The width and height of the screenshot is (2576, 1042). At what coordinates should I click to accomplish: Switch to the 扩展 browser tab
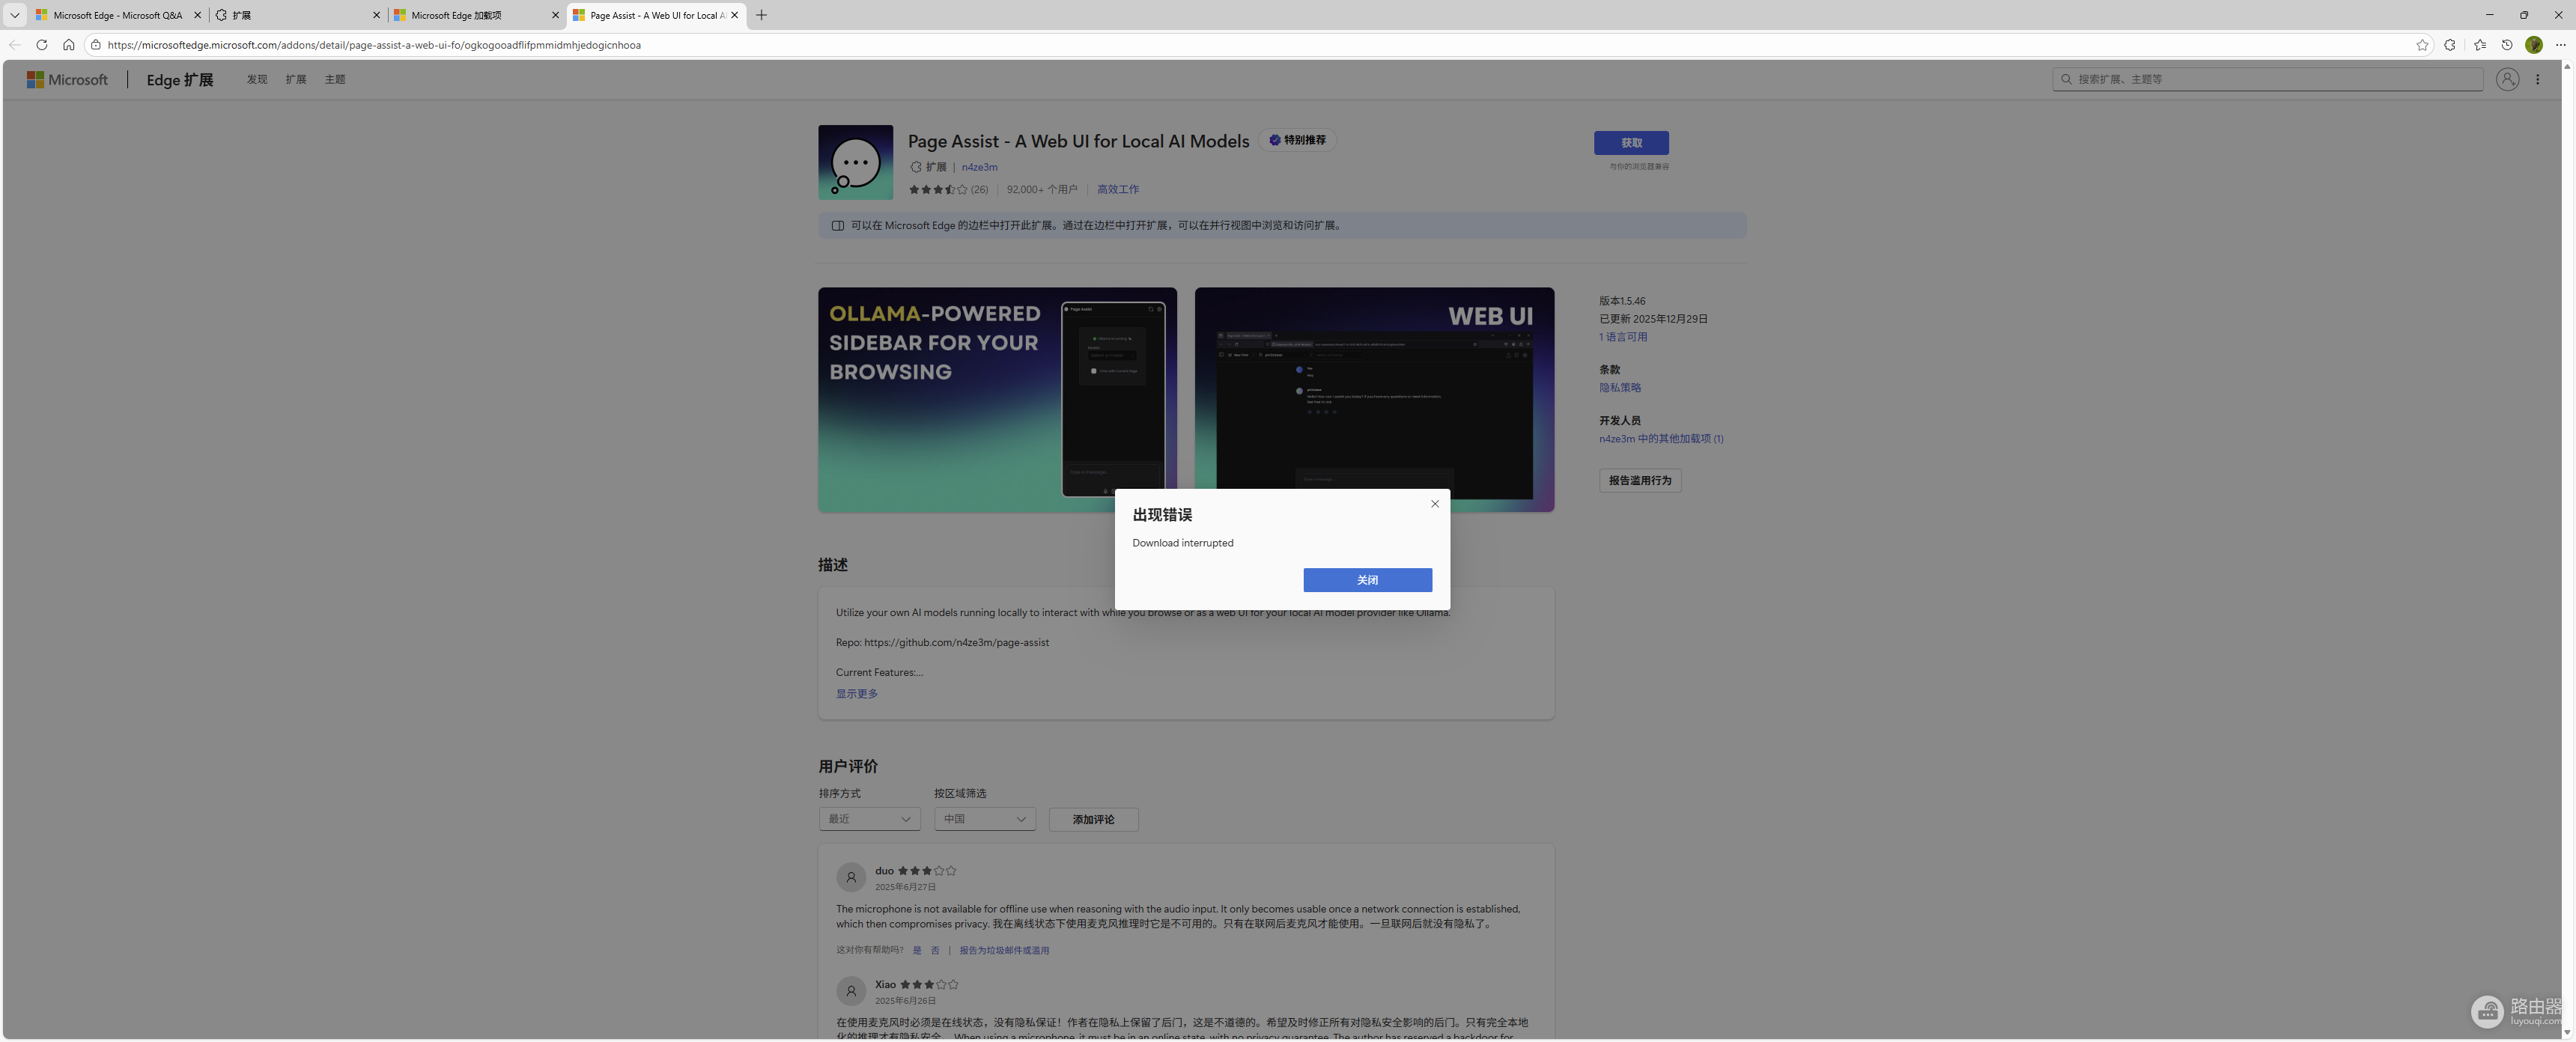click(x=298, y=15)
